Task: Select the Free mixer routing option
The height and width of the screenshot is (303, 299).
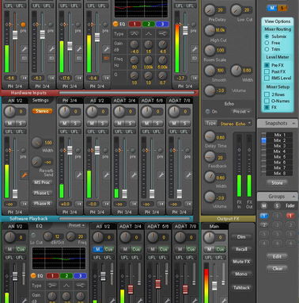Action: 267,43
